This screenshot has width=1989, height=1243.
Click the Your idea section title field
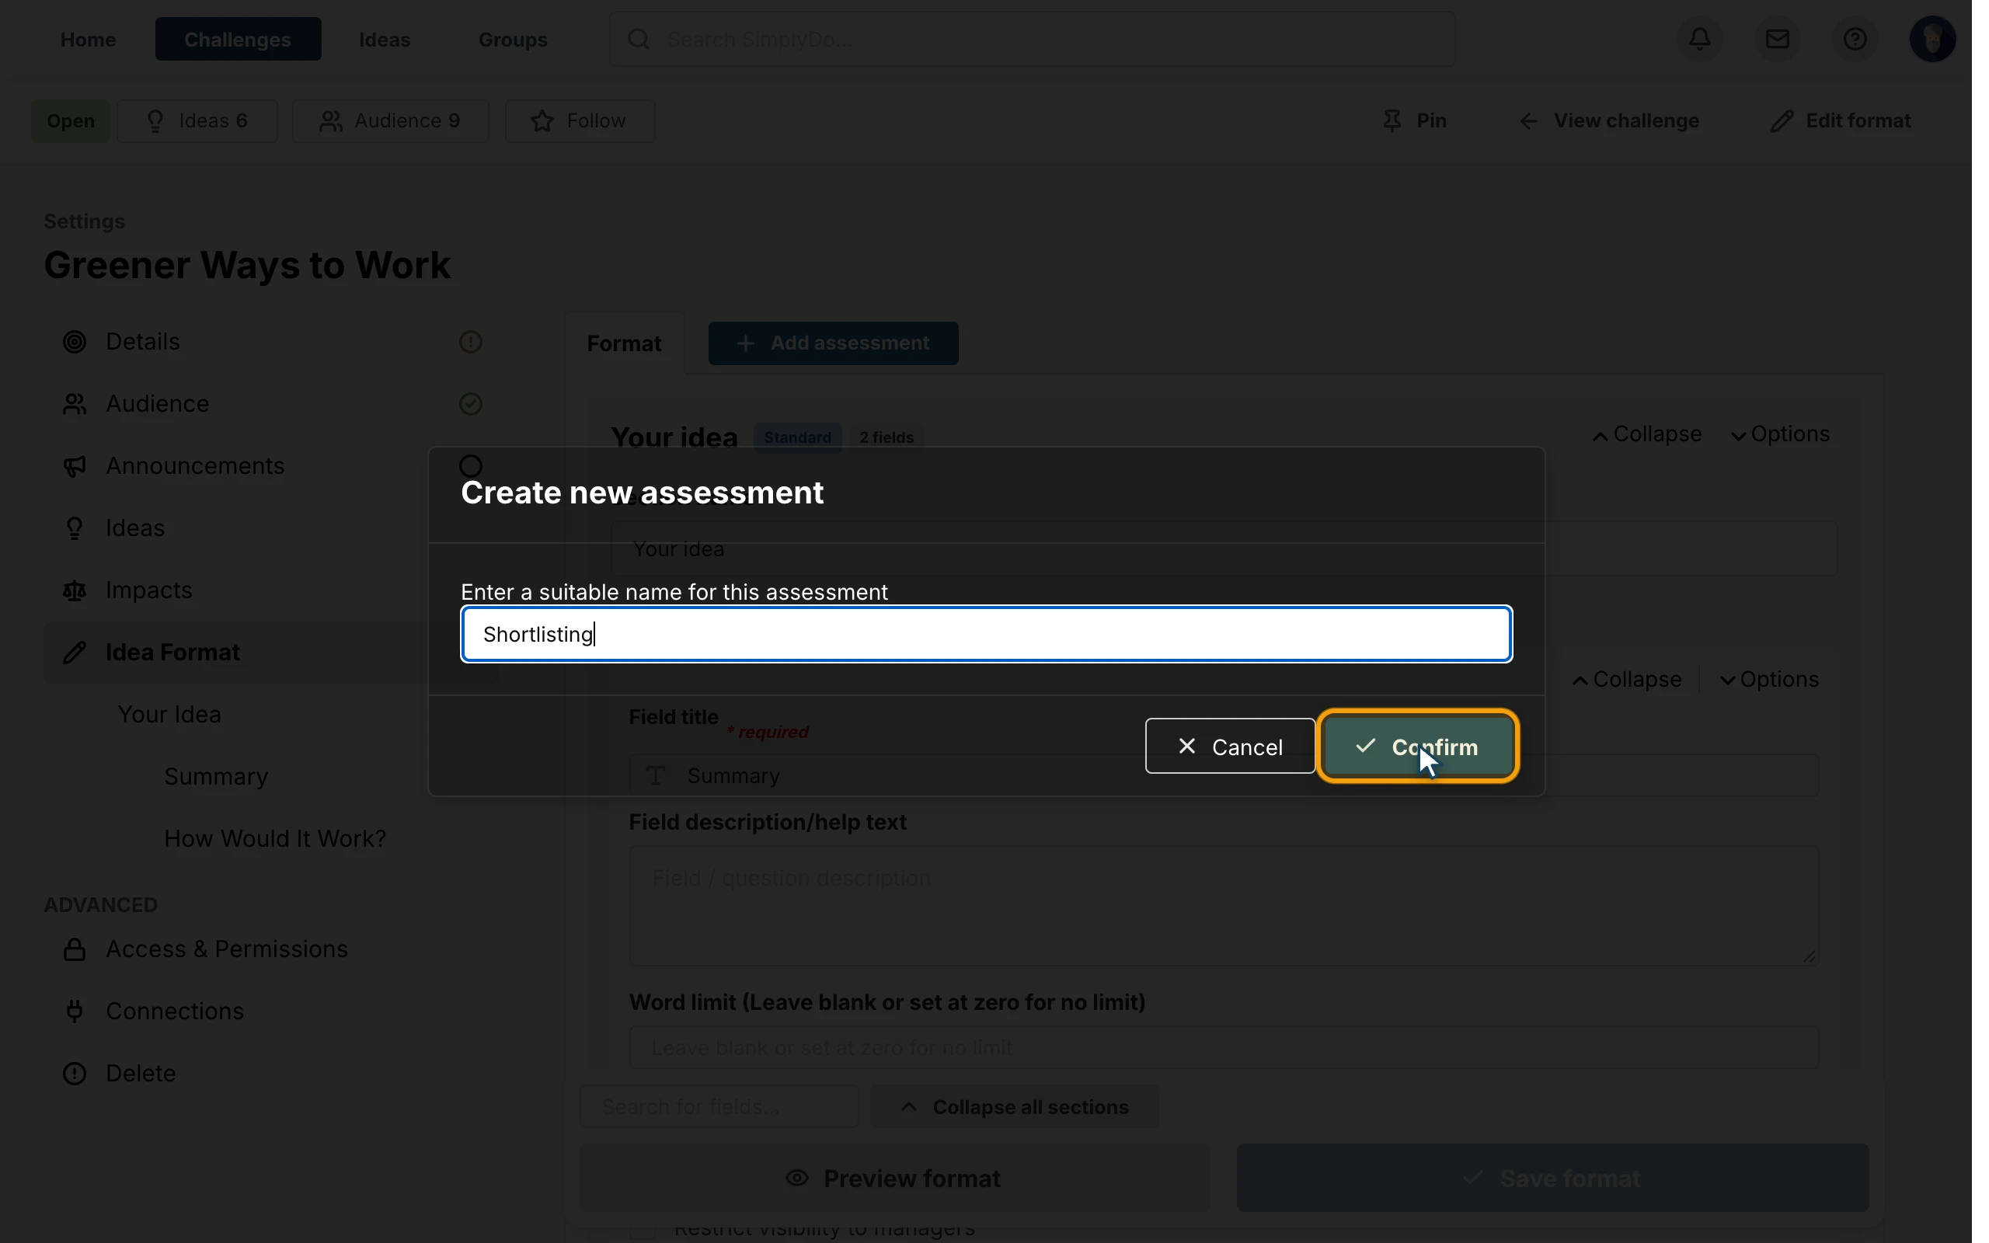[x=1224, y=548]
